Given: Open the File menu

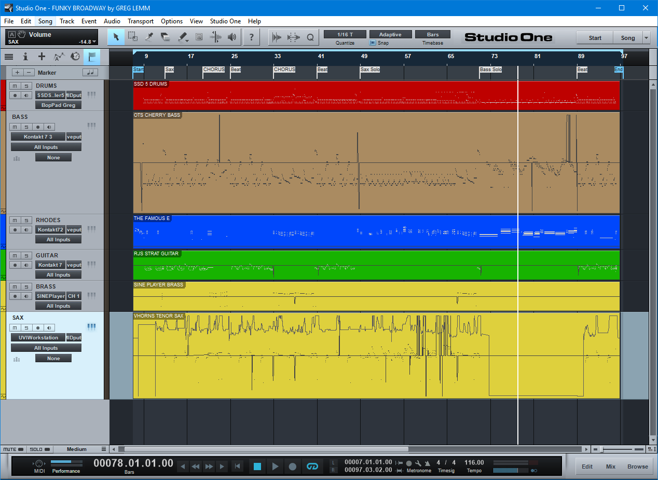Looking at the screenshot, I should click(x=9, y=21).
